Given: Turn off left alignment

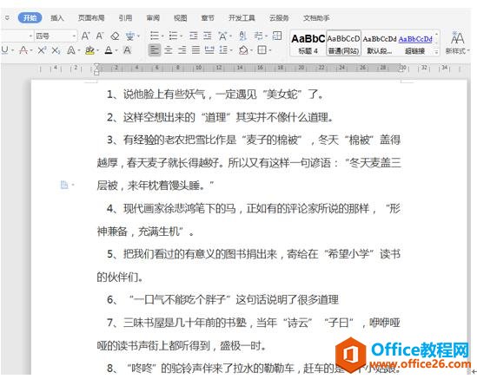Looking at the screenshot, I should pos(155,49).
